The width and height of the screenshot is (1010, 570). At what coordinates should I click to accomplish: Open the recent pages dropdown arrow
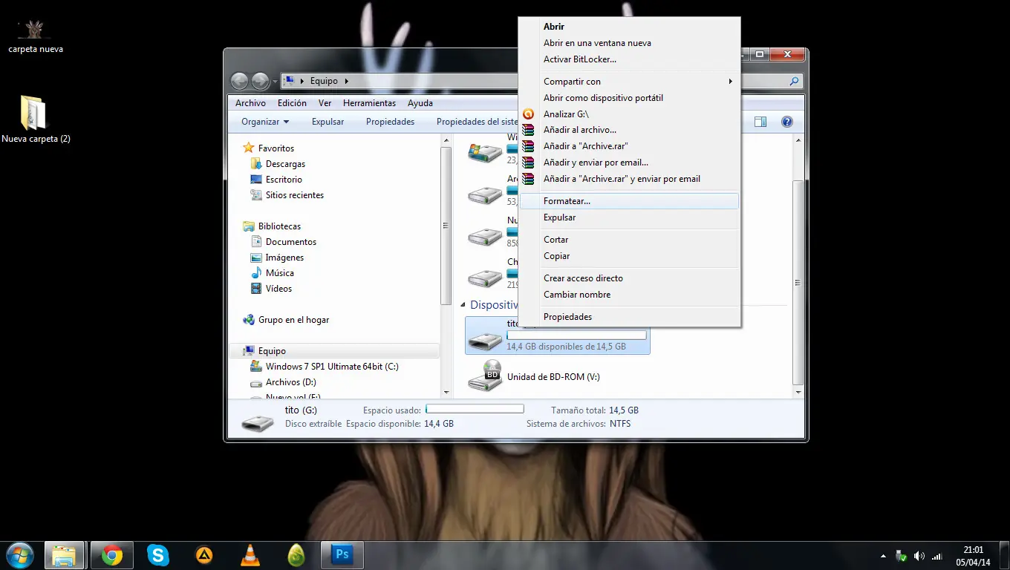point(275,81)
